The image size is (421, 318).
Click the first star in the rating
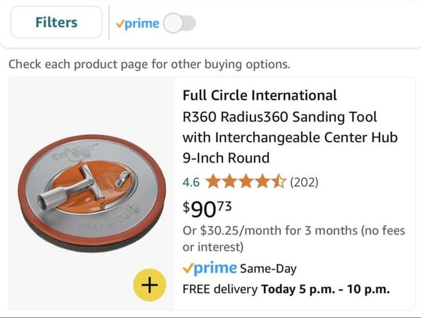[214, 182]
